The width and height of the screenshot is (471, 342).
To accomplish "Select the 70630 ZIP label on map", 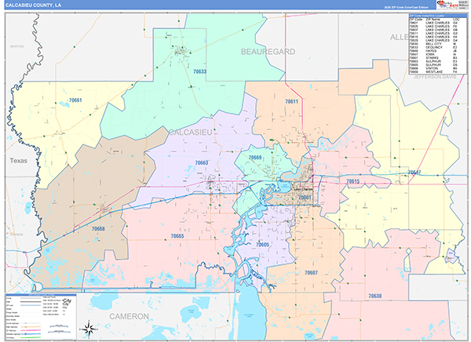I will (375, 296).
